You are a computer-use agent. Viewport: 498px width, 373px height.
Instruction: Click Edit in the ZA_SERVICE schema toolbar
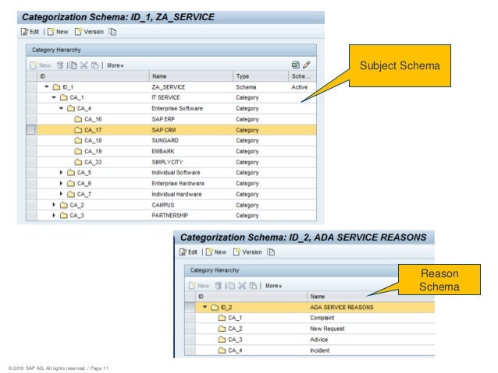[x=30, y=32]
